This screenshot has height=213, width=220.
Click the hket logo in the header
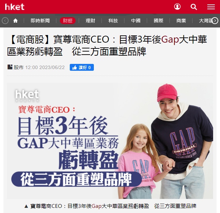point(14,7)
